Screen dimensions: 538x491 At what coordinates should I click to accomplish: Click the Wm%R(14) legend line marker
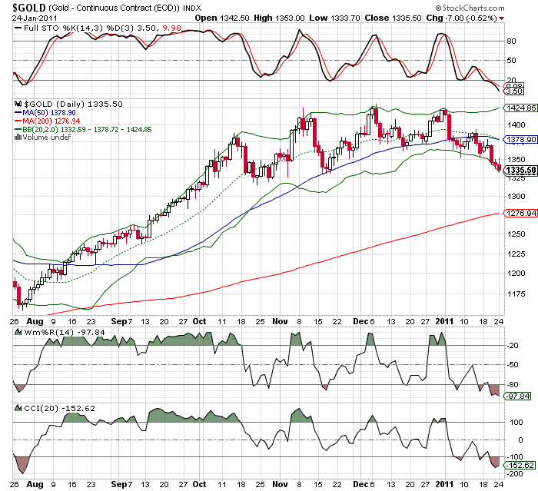click(x=18, y=332)
